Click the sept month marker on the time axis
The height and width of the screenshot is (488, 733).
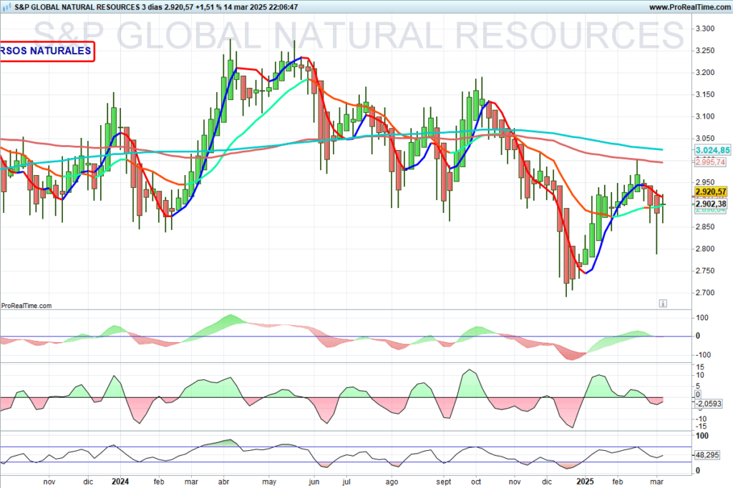pos(444,482)
